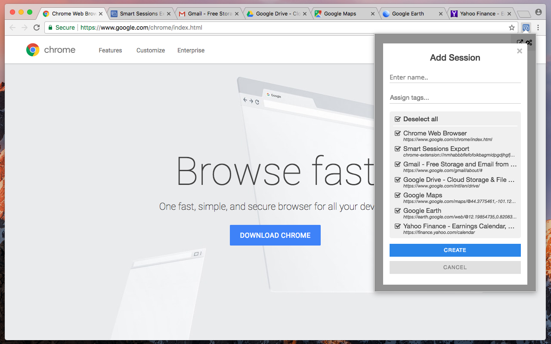Uncheck the Google Maps checkbox

(398, 195)
